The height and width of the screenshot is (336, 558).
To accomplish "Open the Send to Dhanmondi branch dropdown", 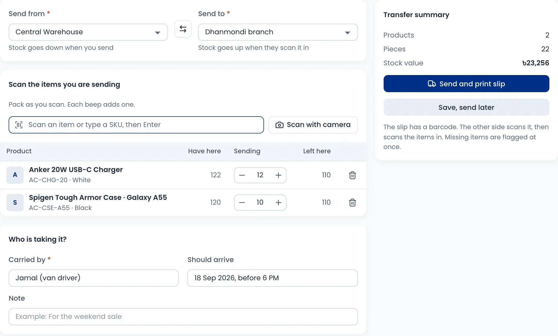I will 278,32.
